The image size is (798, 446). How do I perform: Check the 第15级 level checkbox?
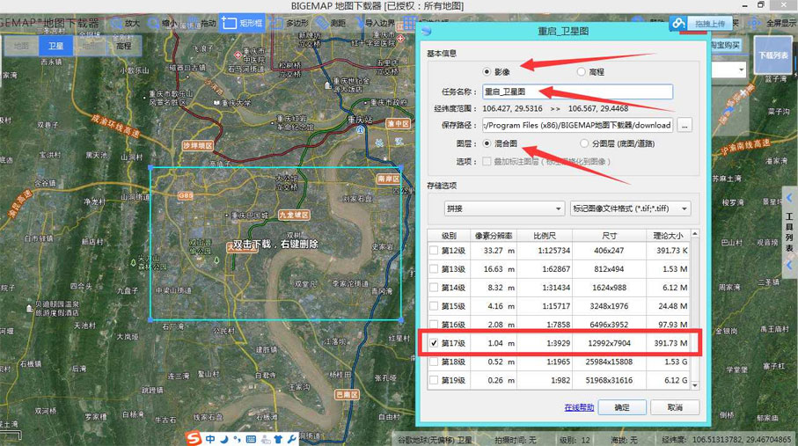point(434,306)
